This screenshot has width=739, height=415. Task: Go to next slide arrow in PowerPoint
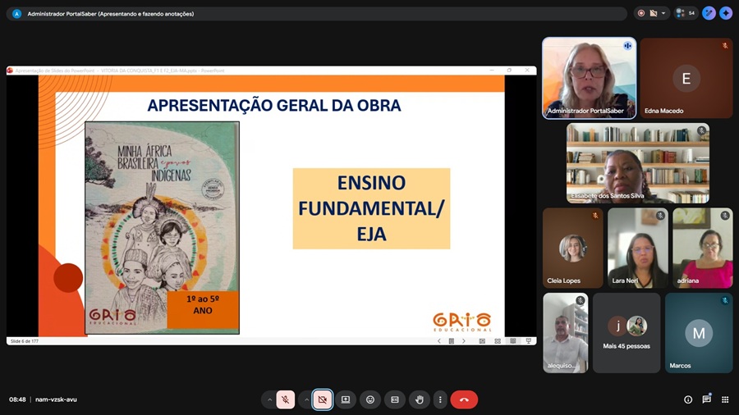(x=464, y=340)
